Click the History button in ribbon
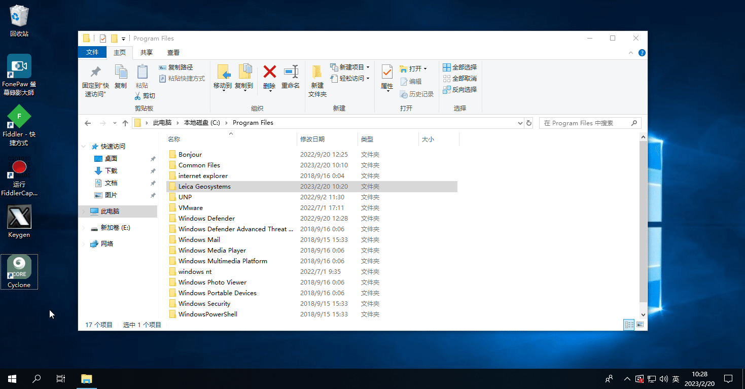Image resolution: width=745 pixels, height=389 pixels. pos(417,94)
